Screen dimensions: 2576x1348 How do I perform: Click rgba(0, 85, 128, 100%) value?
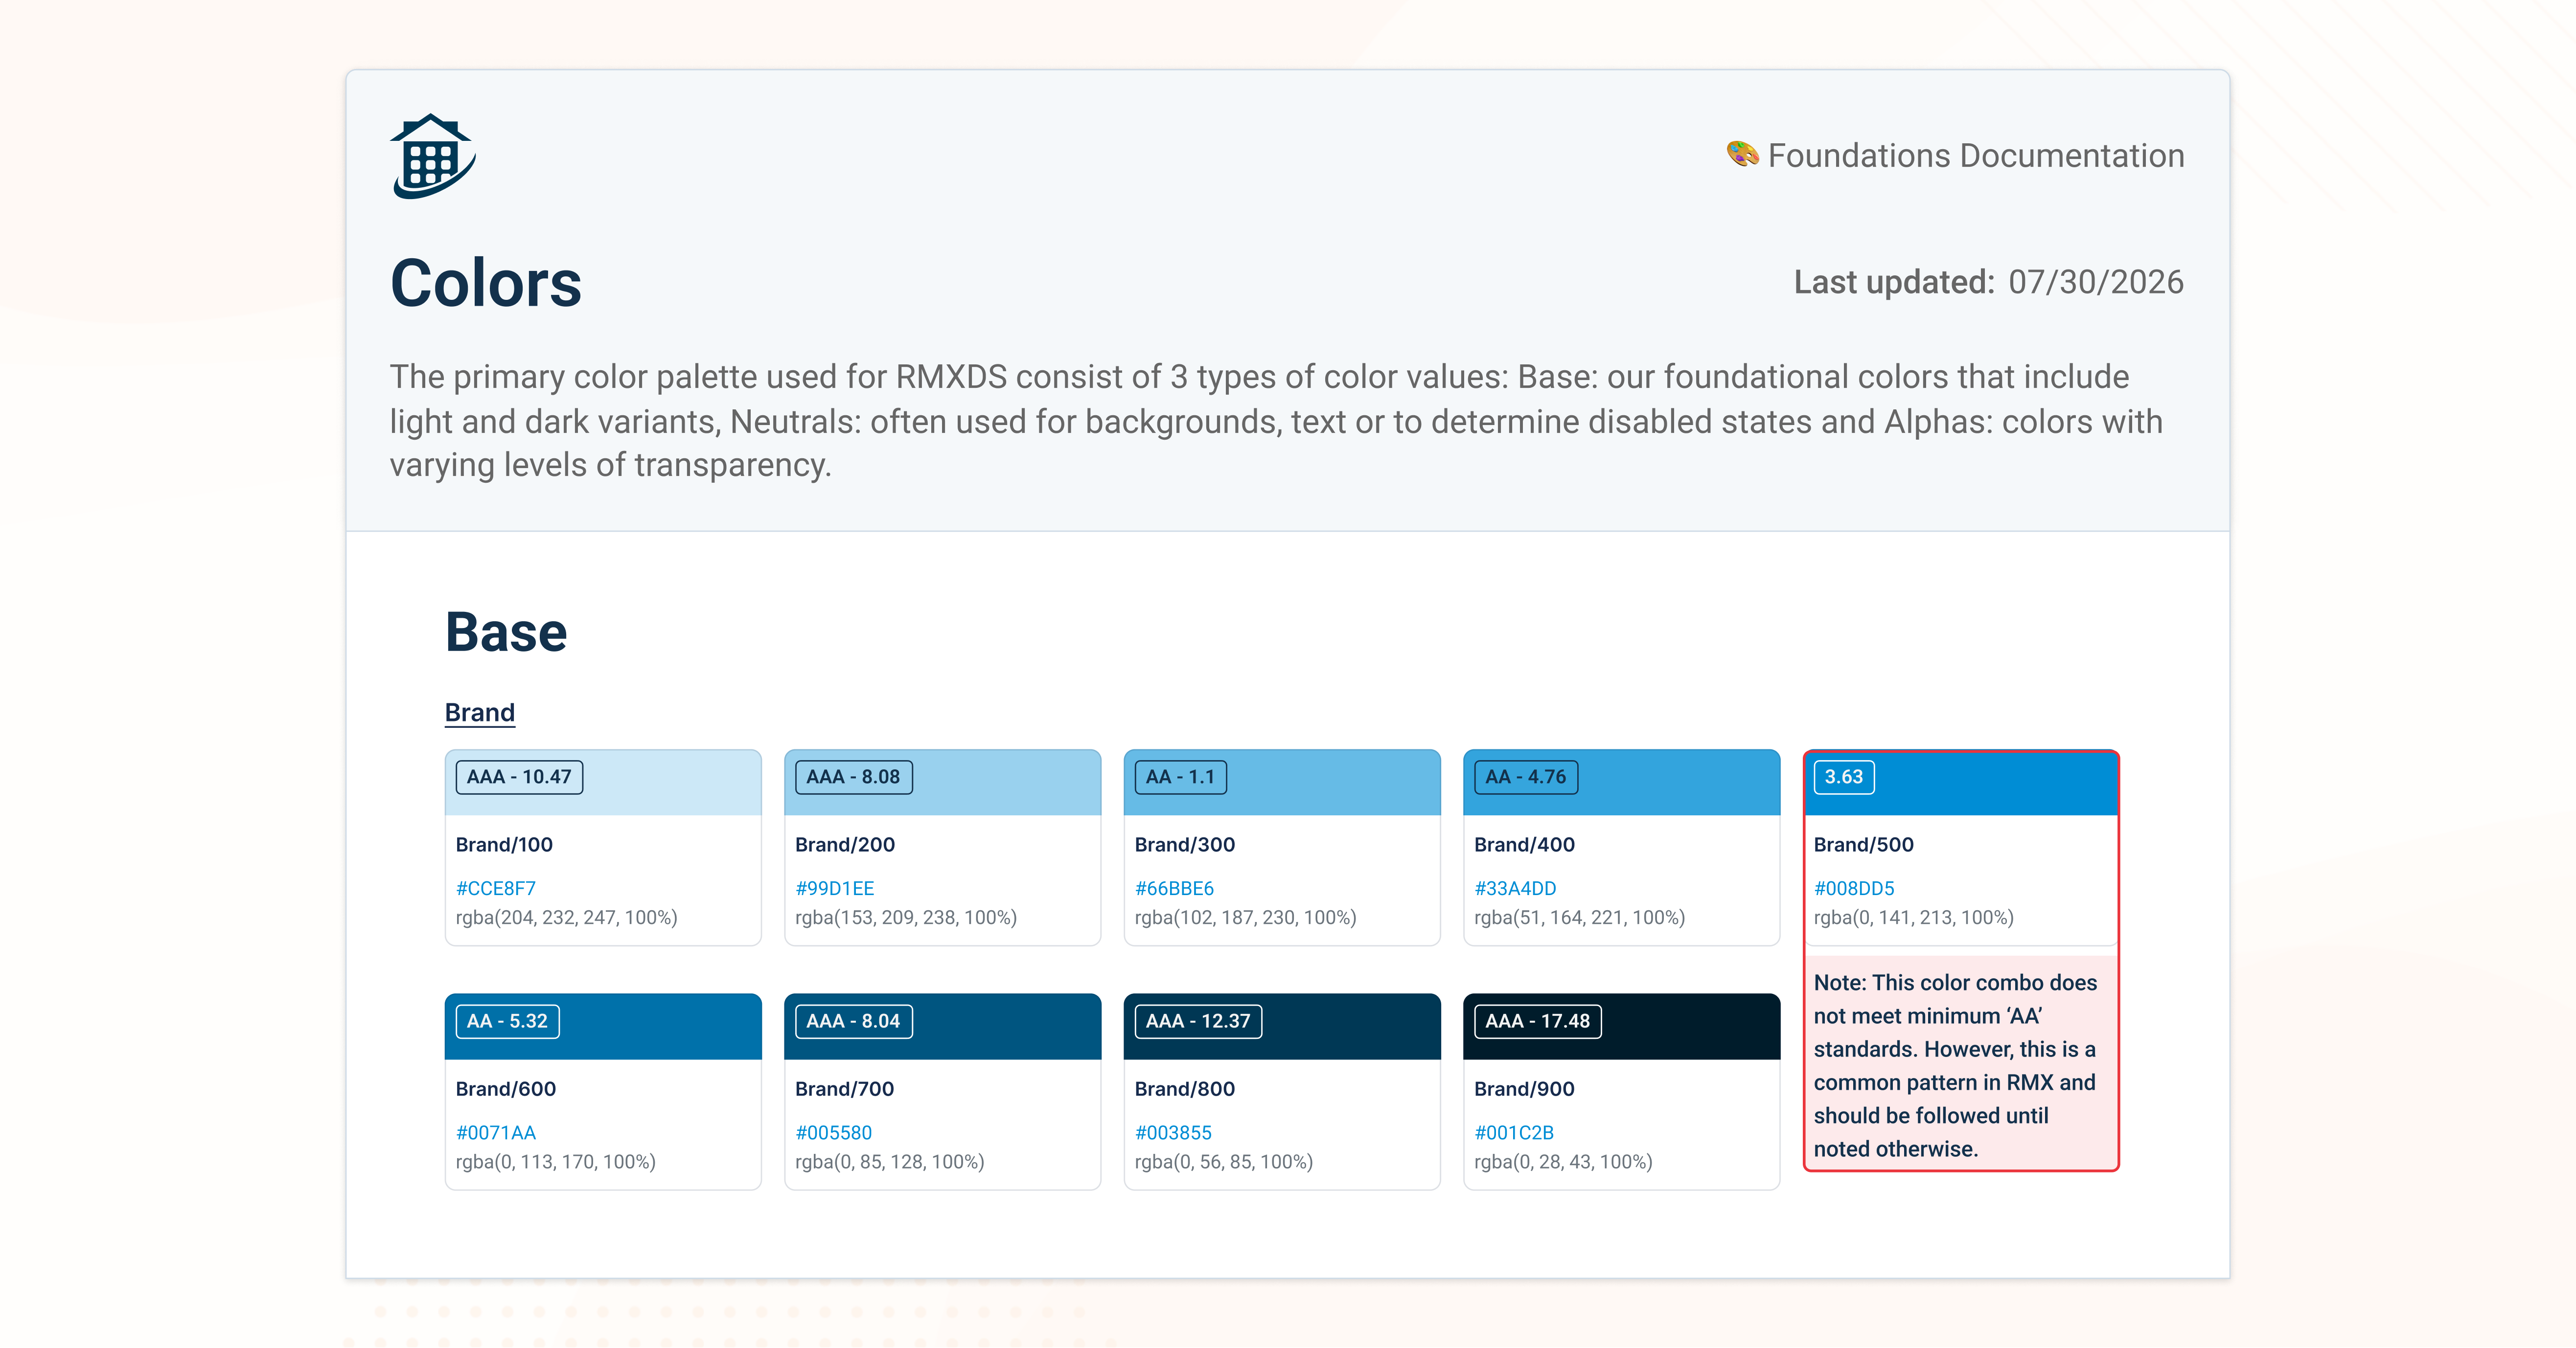click(890, 1161)
